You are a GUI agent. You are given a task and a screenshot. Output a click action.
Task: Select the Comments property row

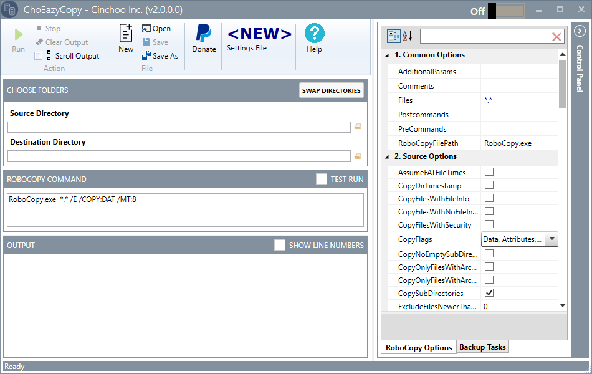coord(473,86)
